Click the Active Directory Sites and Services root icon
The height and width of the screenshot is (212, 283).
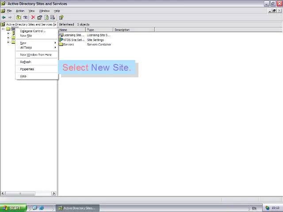pyautogui.click(x=3, y=24)
